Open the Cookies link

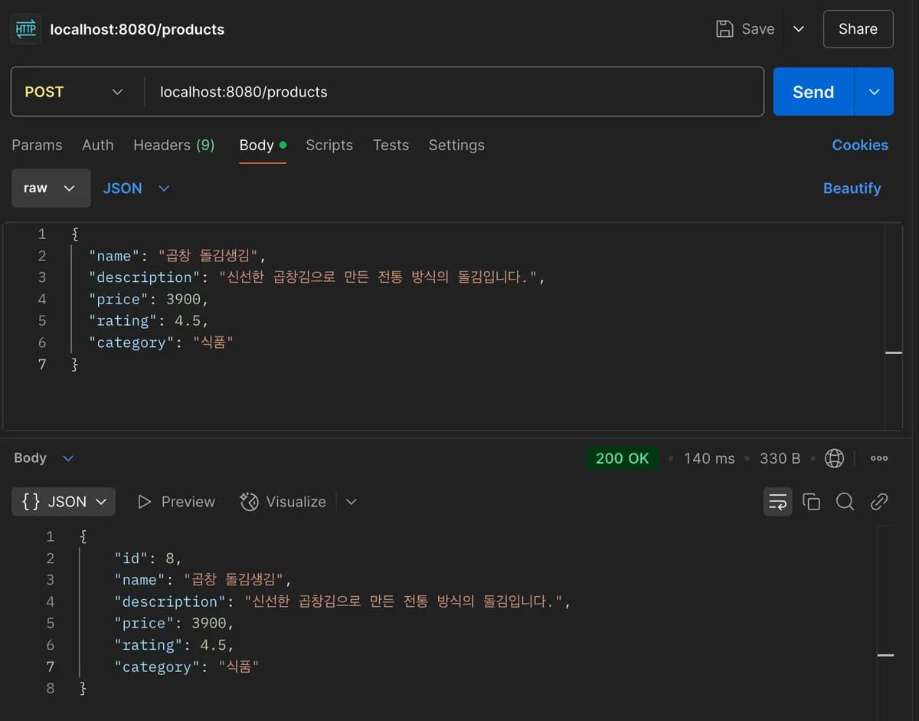tap(860, 145)
